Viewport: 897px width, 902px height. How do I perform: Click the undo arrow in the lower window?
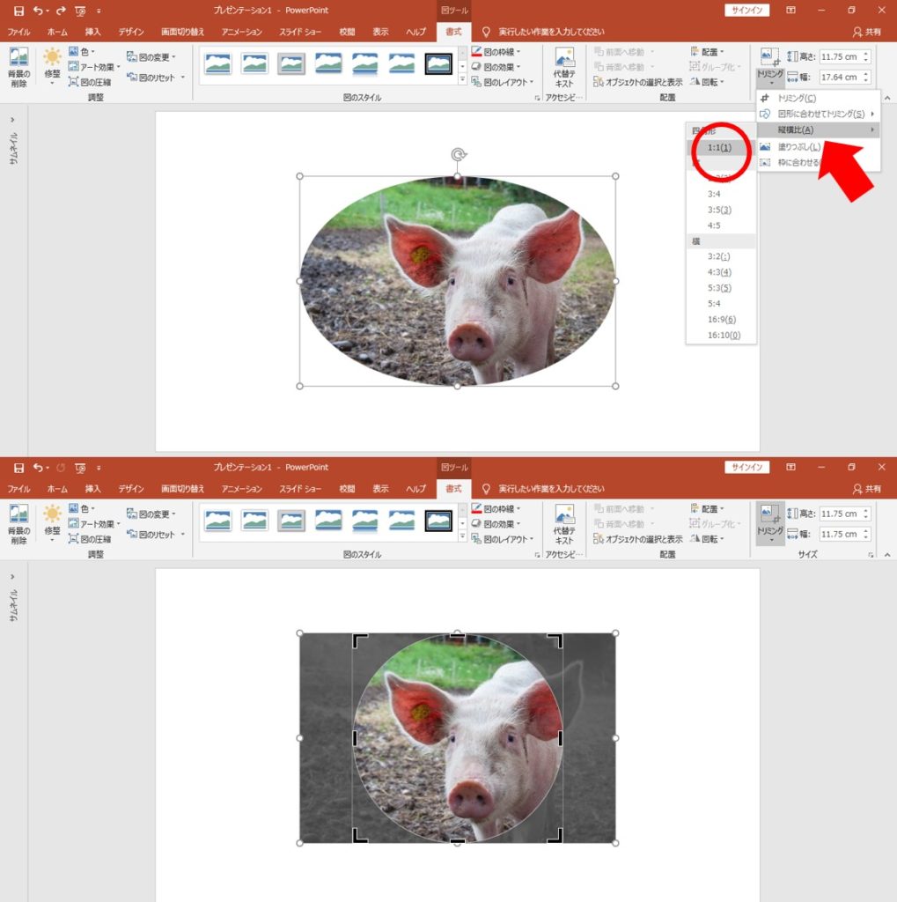click(38, 468)
